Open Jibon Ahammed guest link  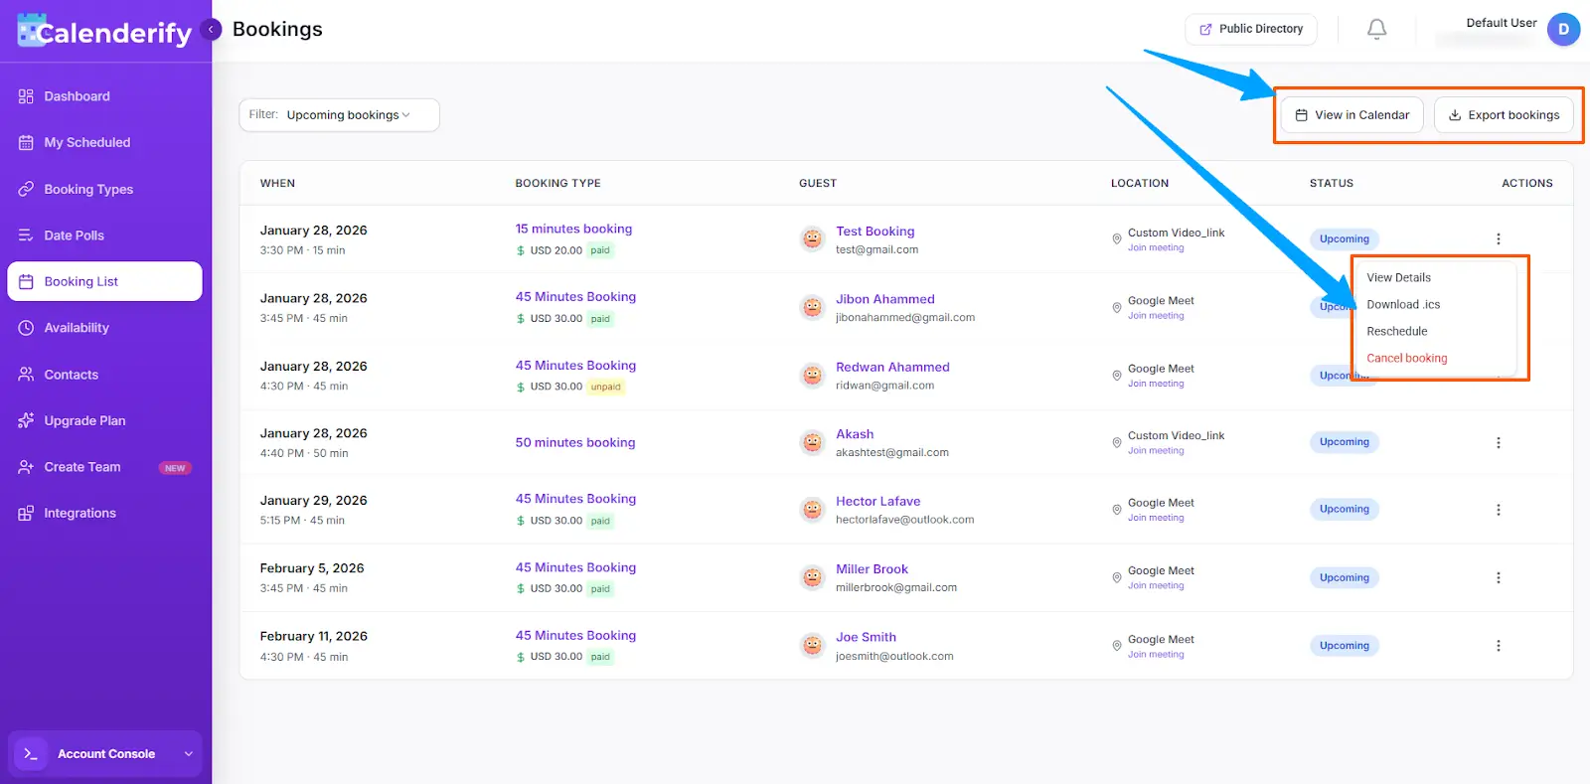click(885, 298)
